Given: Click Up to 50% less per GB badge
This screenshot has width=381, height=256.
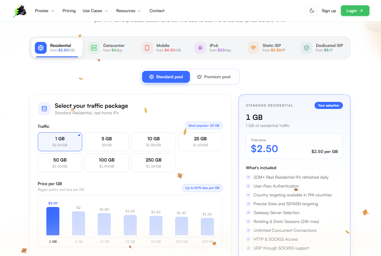Looking at the screenshot, I should click(x=202, y=188).
